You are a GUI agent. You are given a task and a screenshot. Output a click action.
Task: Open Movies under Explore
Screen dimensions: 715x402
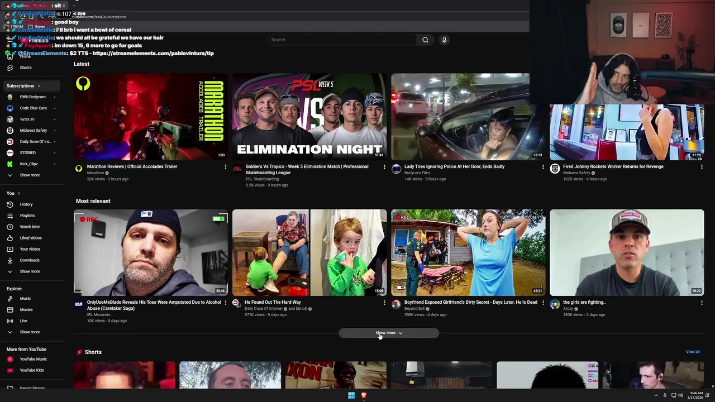pos(26,309)
